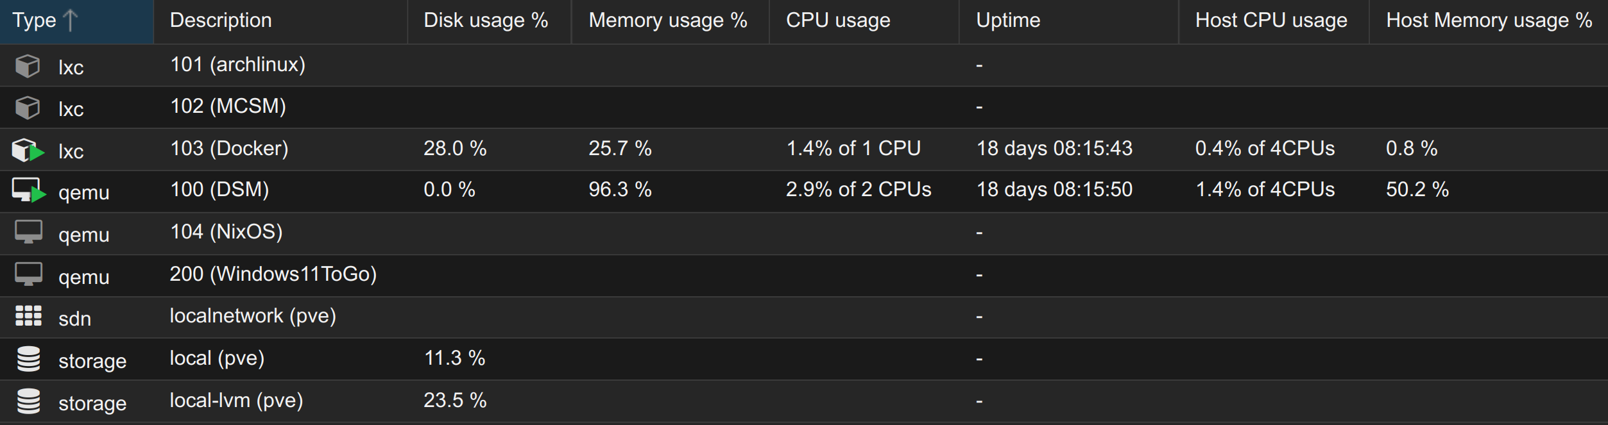Click the CPU usage column header
1608x425 pixels.
(838, 21)
